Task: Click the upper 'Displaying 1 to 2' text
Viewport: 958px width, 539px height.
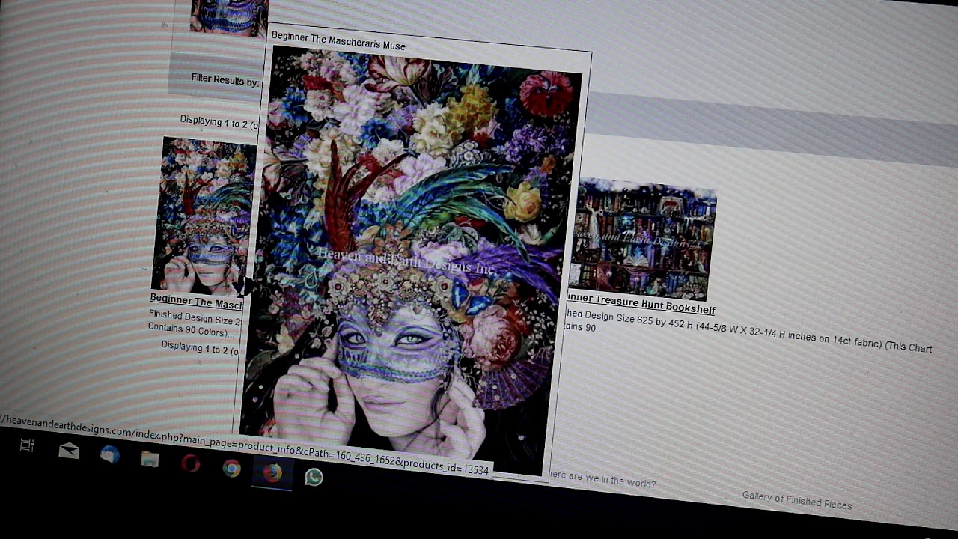Action: 219,121
